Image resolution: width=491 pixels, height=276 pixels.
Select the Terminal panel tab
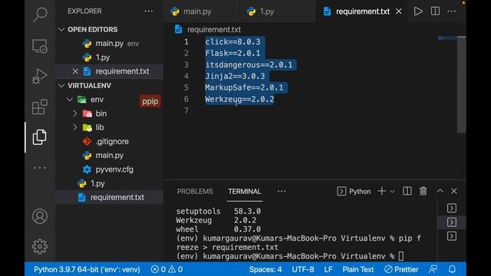pyautogui.click(x=244, y=192)
